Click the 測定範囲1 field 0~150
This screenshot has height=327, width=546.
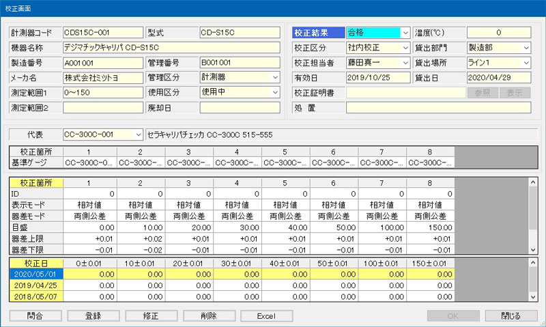pyautogui.click(x=103, y=93)
